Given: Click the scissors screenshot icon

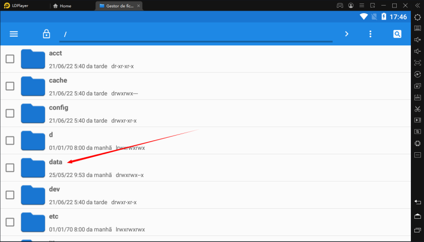Looking at the screenshot, I should (x=417, y=109).
